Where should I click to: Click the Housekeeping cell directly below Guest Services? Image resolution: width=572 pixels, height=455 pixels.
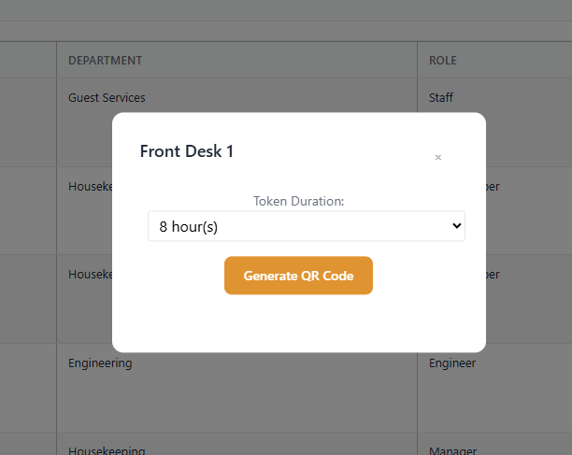[90, 187]
